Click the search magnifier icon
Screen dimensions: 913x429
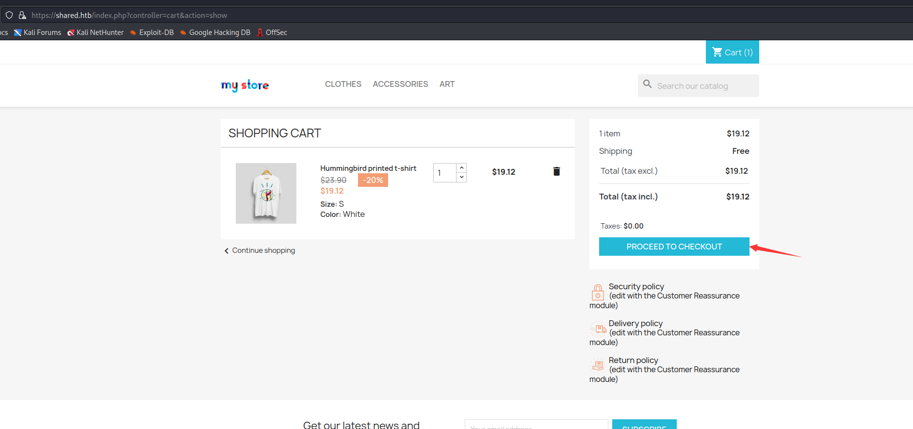click(647, 84)
